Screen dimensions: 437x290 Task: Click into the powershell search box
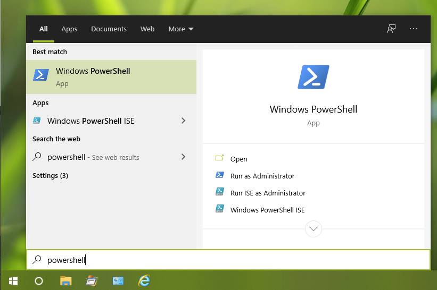228,260
